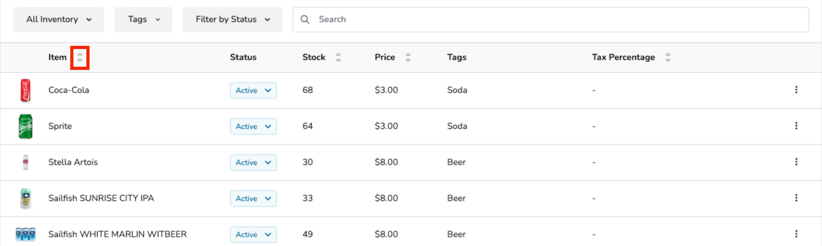
Task: Click Sprite stock value 64
Action: (308, 126)
